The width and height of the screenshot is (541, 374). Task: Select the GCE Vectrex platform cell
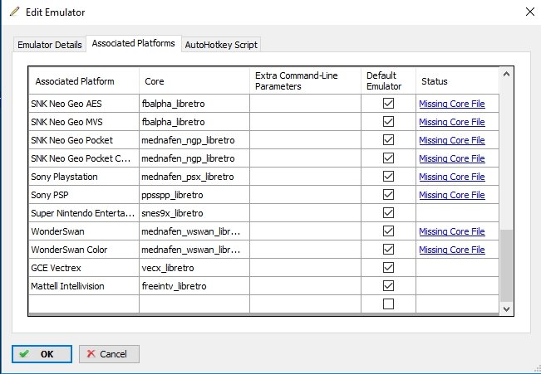[x=84, y=268]
